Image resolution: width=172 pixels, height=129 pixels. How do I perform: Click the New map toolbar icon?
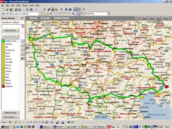click(3, 10)
